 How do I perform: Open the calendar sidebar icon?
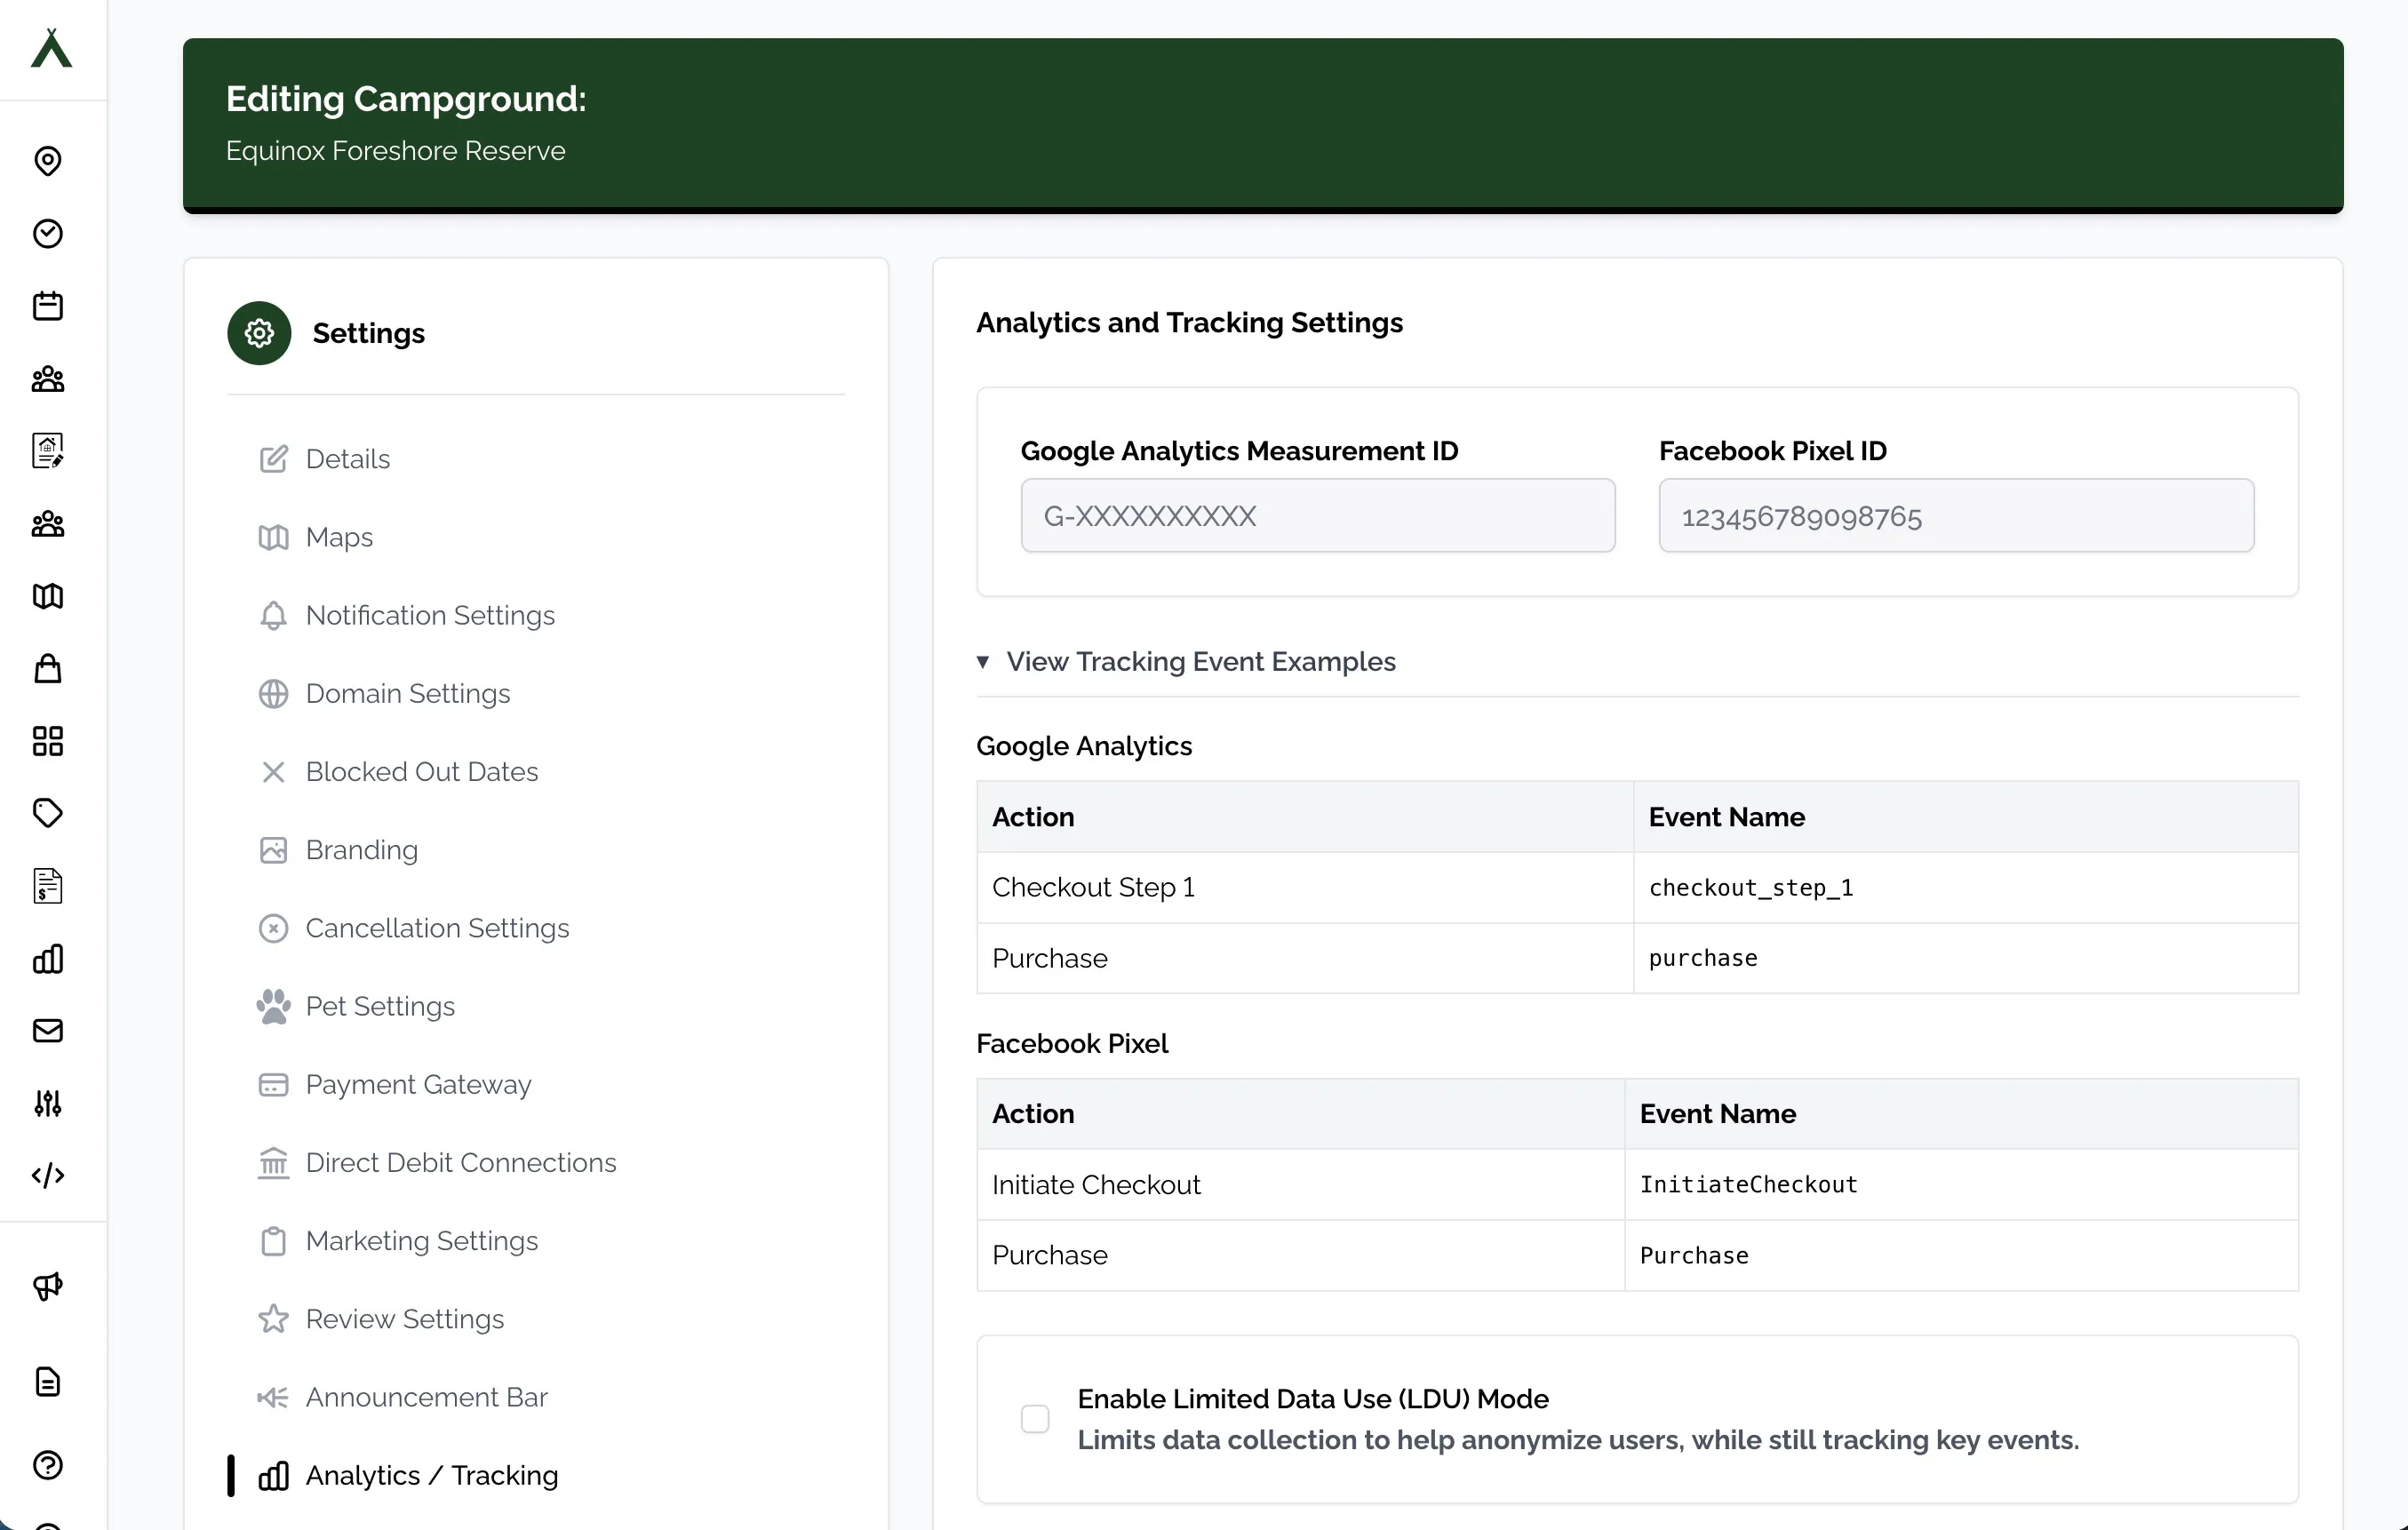click(x=48, y=306)
